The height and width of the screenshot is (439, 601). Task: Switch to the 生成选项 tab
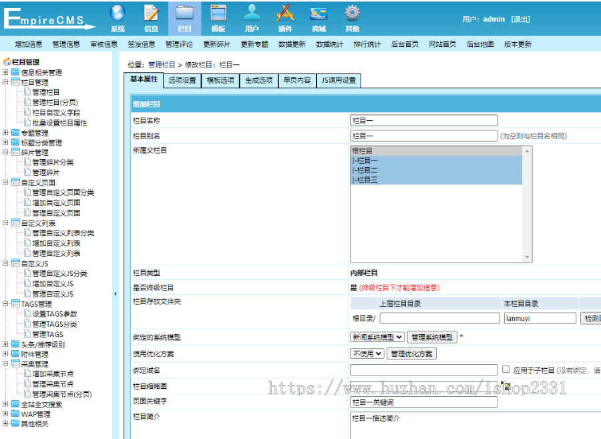[258, 80]
